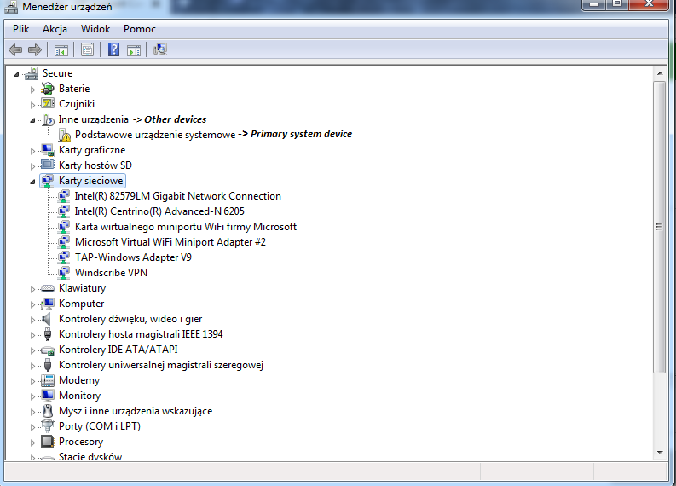Click the warning icon for Podstawowe urządzenie systemowe

pos(65,135)
